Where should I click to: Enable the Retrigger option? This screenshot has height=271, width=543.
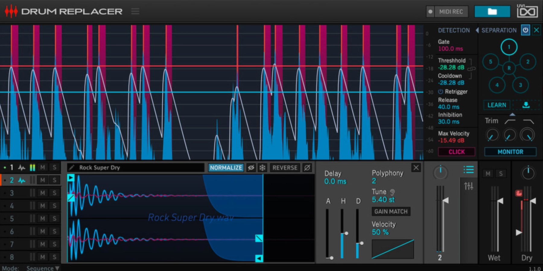coord(441,92)
